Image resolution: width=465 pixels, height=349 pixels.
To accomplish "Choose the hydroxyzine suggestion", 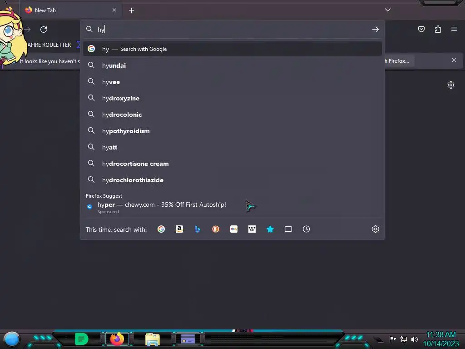I will click(232, 98).
